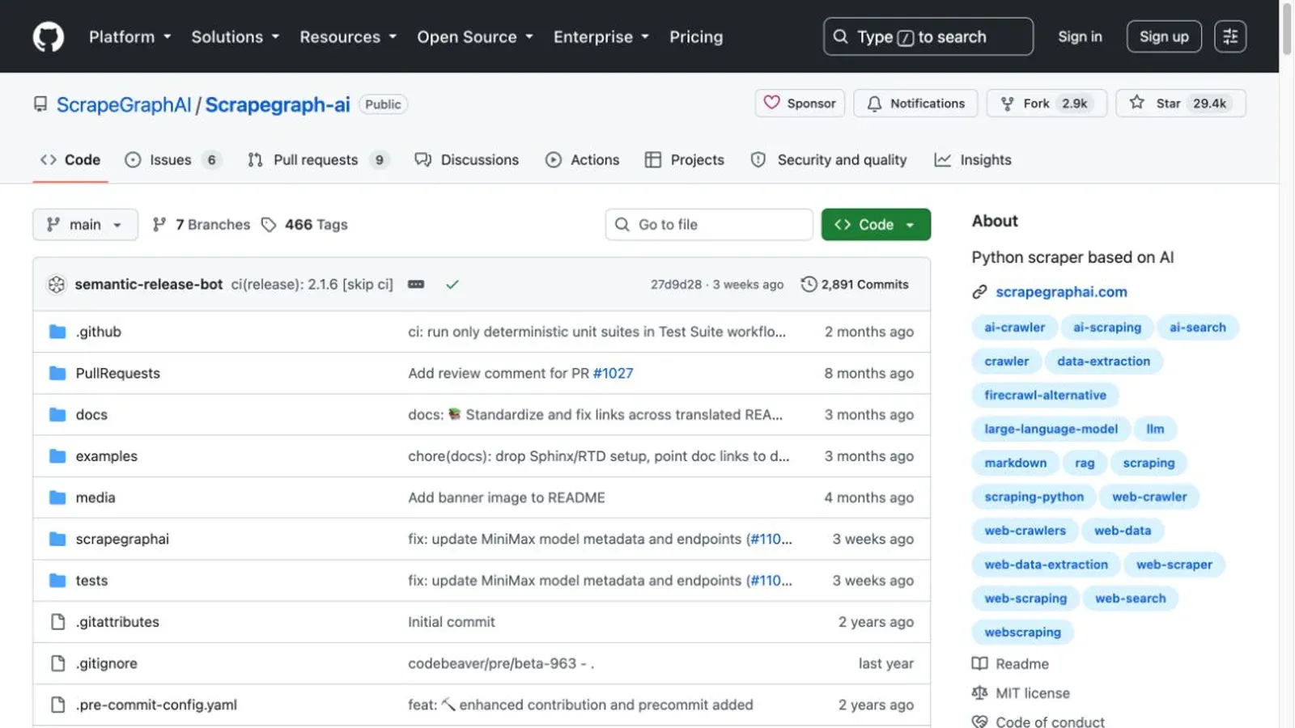Click the fork icon on Fork button
Viewport: 1295px width, 728px height.
coord(1007,104)
